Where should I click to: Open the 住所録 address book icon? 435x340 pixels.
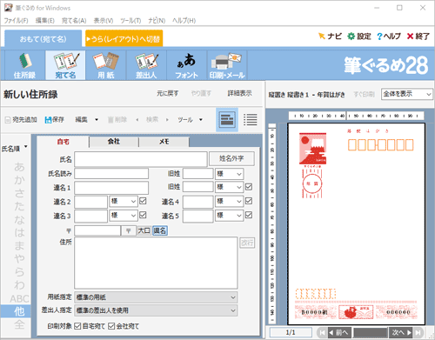pyautogui.click(x=24, y=65)
